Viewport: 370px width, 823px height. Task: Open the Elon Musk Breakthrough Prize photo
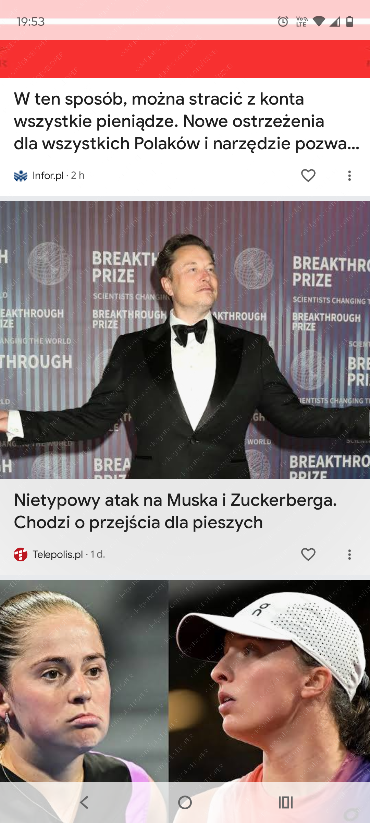[185, 340]
